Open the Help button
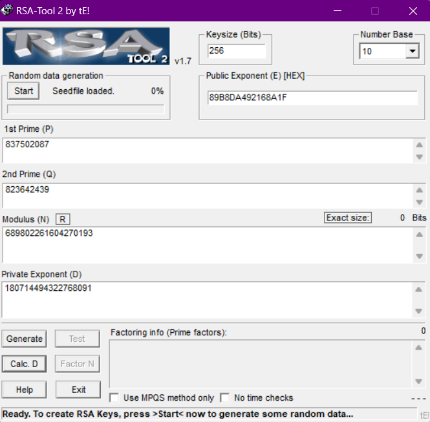The image size is (430, 422). 25,390
